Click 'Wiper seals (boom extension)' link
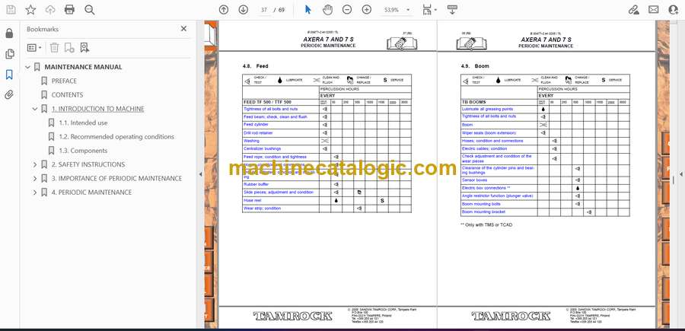Screen dimensions: 685x331 click(489, 132)
